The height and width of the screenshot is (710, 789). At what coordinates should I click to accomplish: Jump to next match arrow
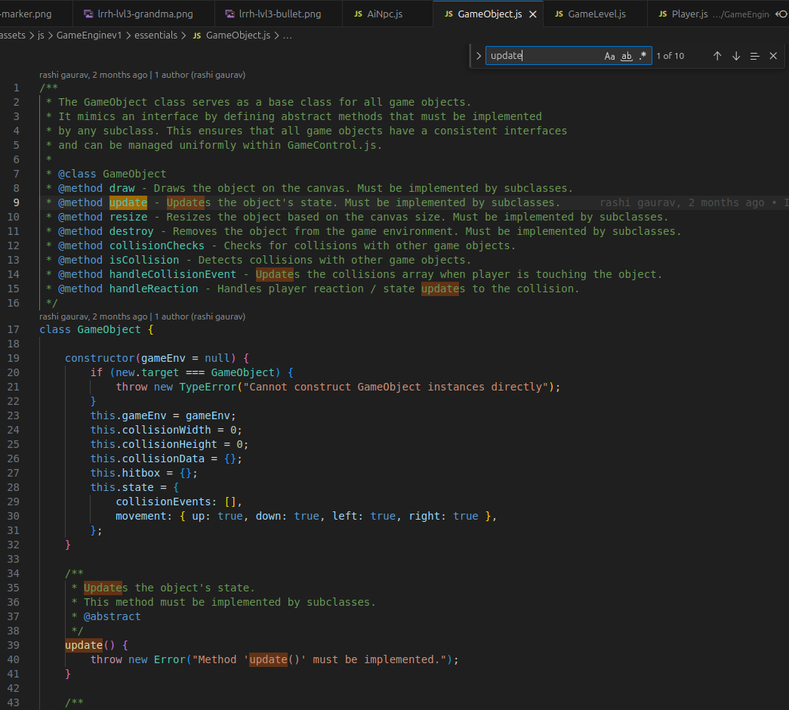pos(735,56)
